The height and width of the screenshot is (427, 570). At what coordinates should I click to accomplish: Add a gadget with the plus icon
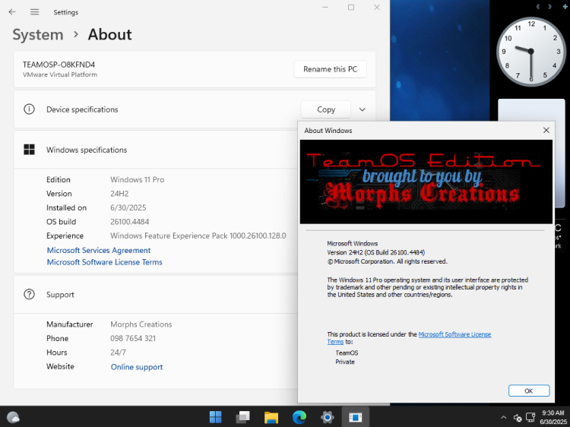(x=565, y=7)
